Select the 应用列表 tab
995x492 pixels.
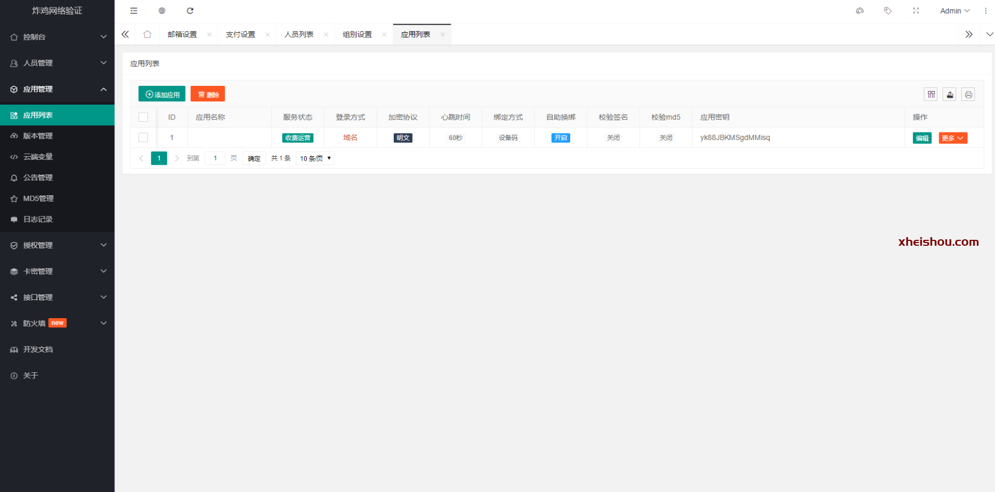pyautogui.click(x=416, y=34)
